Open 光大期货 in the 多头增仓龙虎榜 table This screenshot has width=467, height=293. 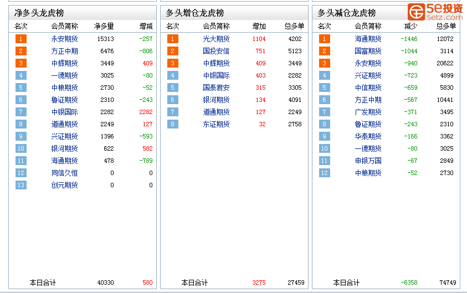pos(216,39)
